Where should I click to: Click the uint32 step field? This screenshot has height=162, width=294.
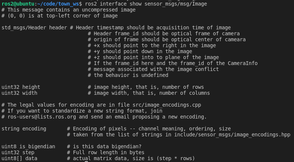tap(18, 152)
